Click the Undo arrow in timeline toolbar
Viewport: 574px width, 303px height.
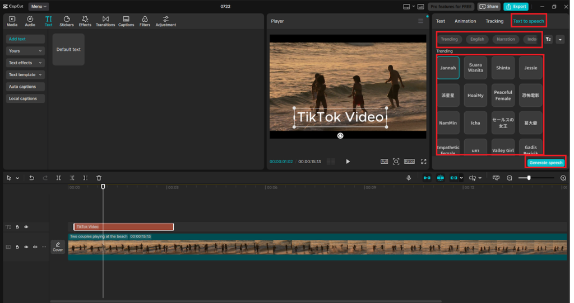click(31, 178)
